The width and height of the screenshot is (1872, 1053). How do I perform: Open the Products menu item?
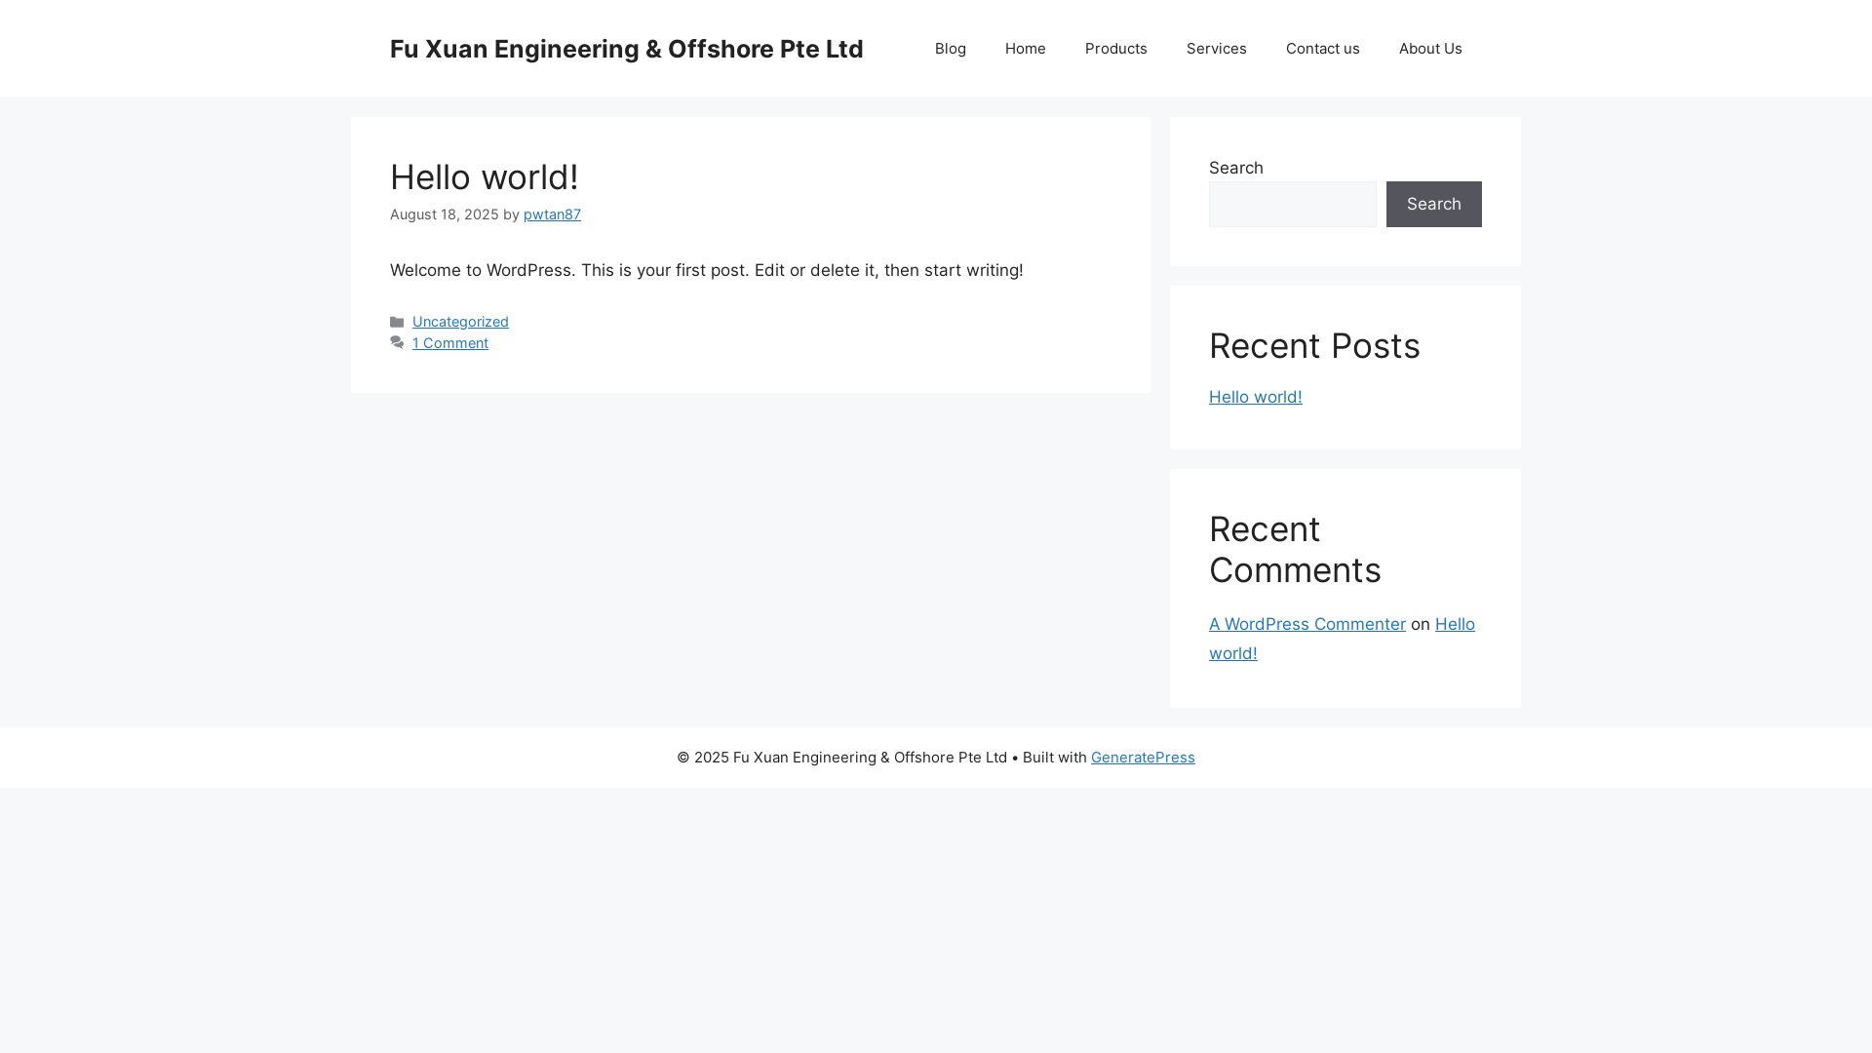(1115, 49)
